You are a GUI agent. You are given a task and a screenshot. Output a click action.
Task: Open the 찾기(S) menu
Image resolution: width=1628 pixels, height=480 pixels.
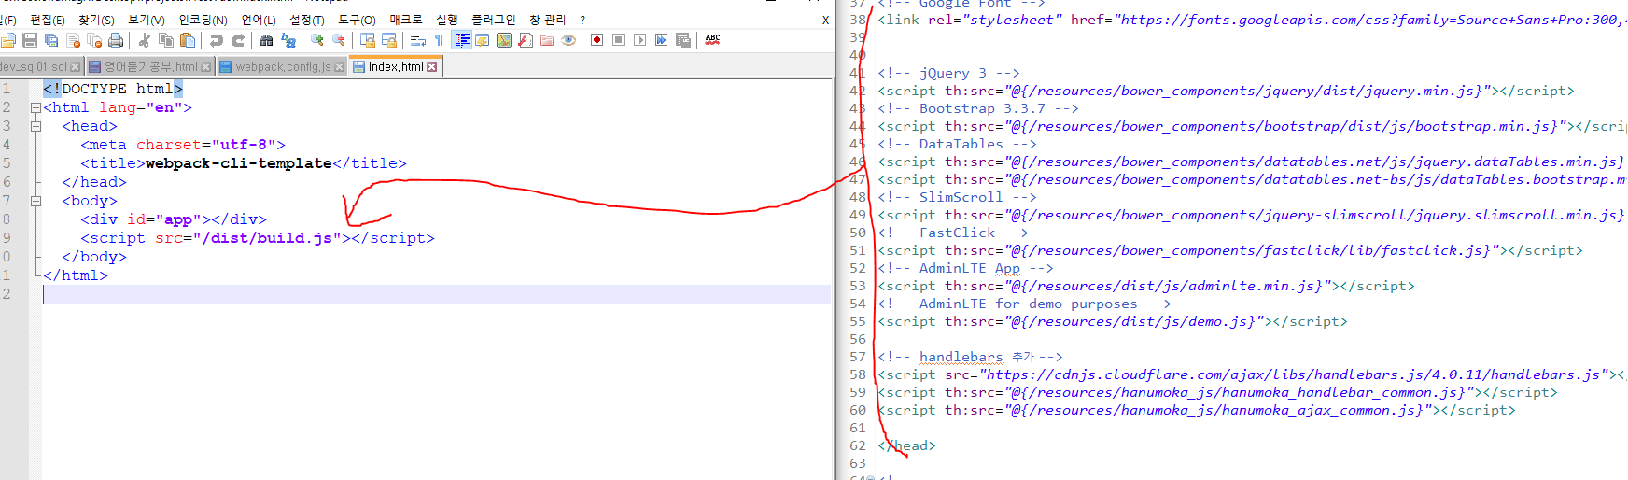click(96, 20)
